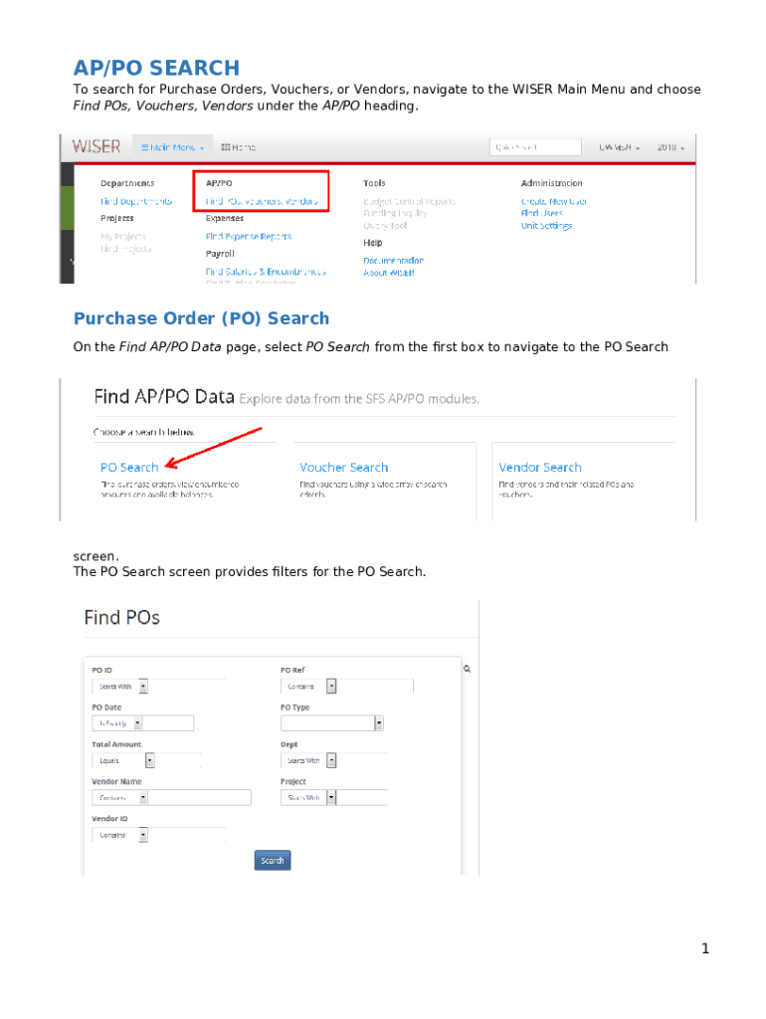Open the Main Menu dropdown
The image size is (766, 1019).
pyautogui.click(x=172, y=147)
